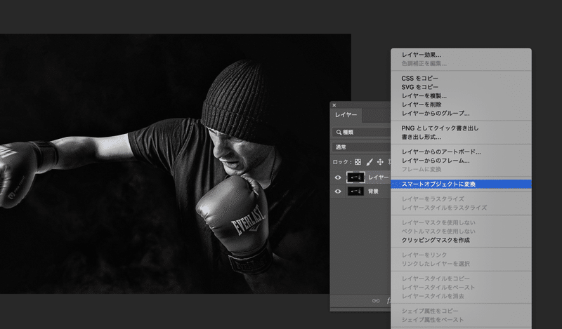Choose スマートオブジェクトに変換 menu item

(x=461, y=184)
